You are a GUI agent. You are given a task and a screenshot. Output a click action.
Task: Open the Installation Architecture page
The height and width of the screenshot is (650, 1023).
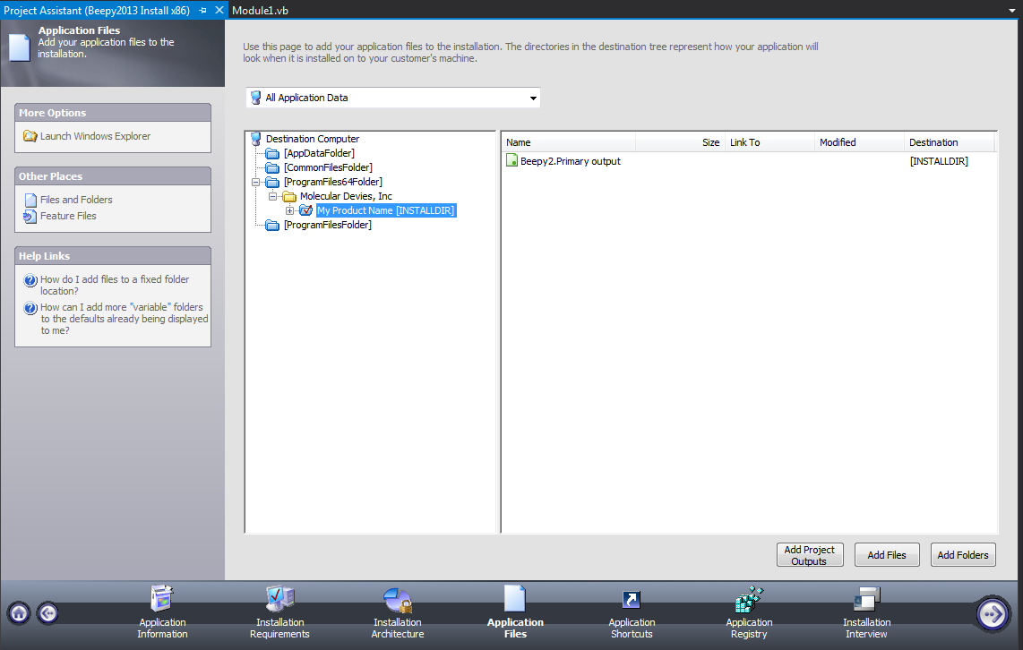pyautogui.click(x=397, y=613)
